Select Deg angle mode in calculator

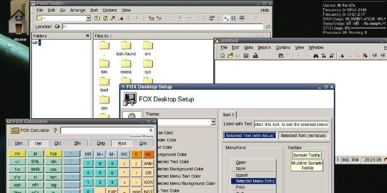pyautogui.click(x=101, y=143)
